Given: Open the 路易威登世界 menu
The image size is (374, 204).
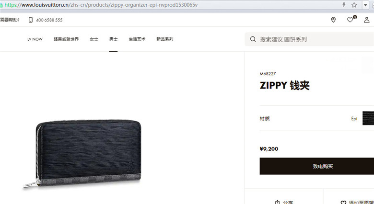Looking at the screenshot, I should coord(66,39).
